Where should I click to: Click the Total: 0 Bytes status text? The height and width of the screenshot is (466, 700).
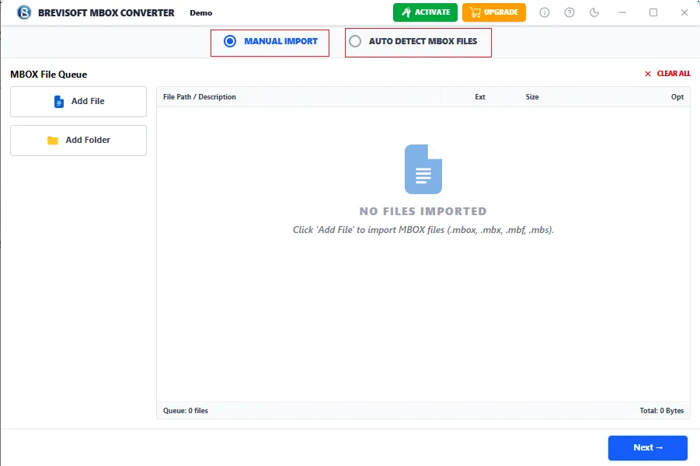point(662,411)
